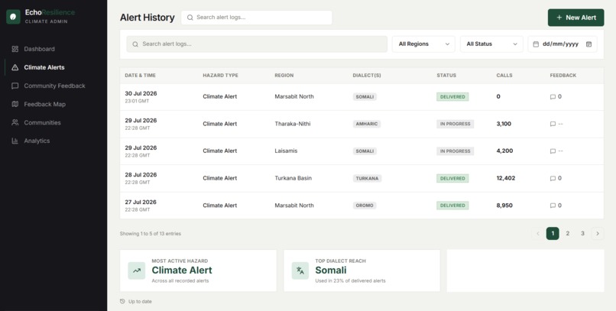Click feedback comment icon in 30 Jul row
The image size is (616, 311).
[x=553, y=97]
